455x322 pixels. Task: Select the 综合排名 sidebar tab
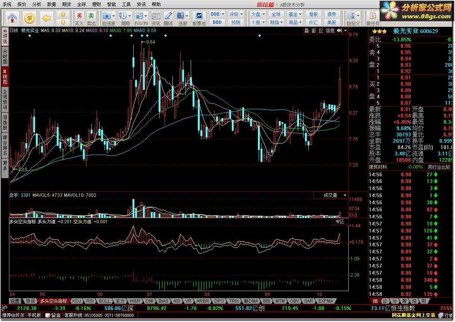[x=5, y=145]
